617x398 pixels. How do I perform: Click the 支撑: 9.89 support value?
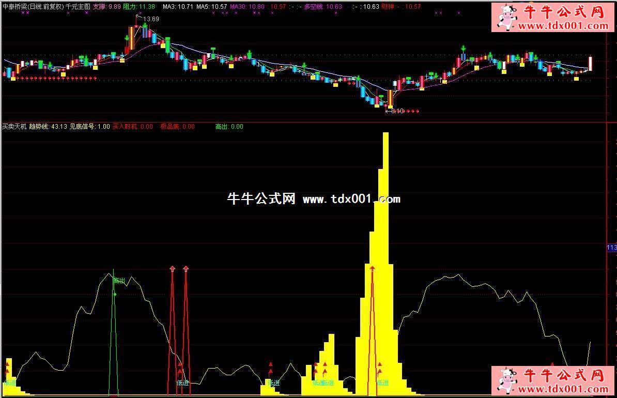click(x=106, y=7)
